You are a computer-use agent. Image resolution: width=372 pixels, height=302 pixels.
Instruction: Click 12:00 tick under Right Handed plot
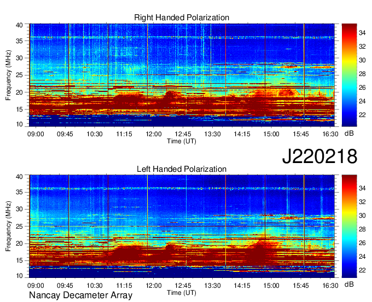(x=154, y=134)
